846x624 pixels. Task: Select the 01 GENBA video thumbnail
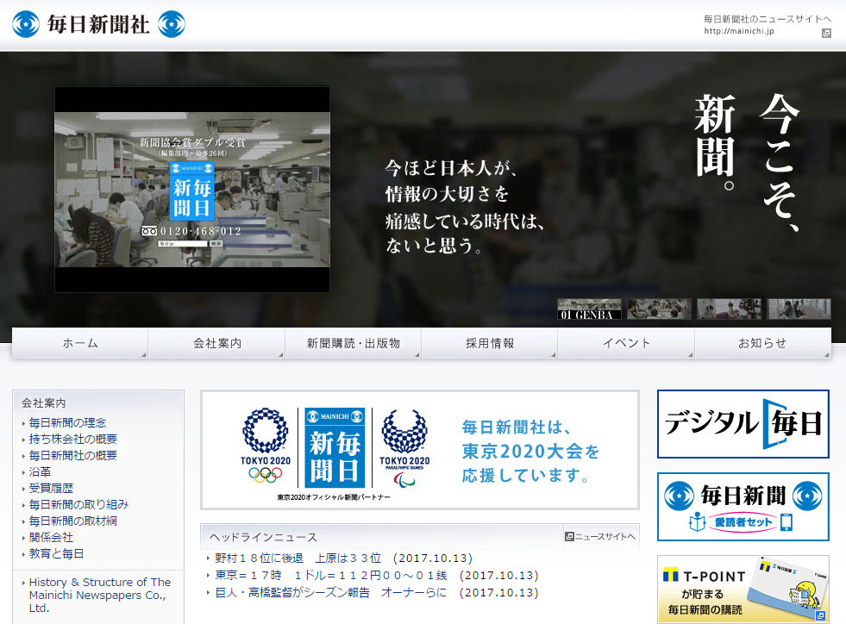[x=589, y=309]
